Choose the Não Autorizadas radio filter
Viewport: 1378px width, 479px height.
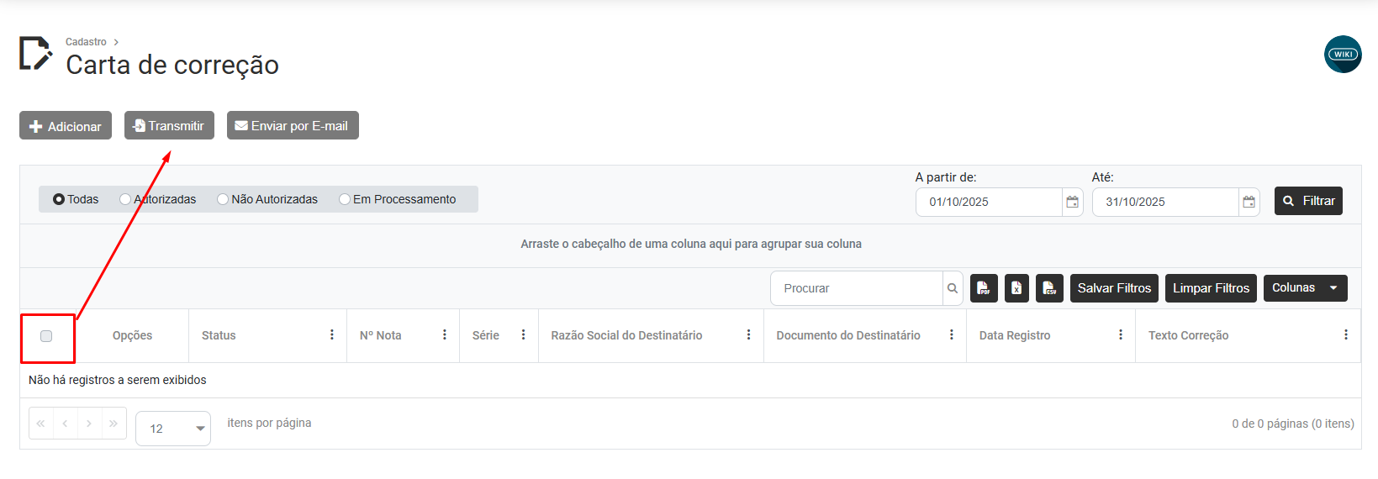click(x=223, y=199)
